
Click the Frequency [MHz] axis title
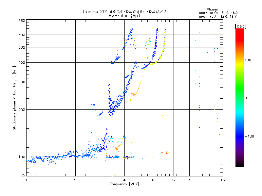click(124, 184)
